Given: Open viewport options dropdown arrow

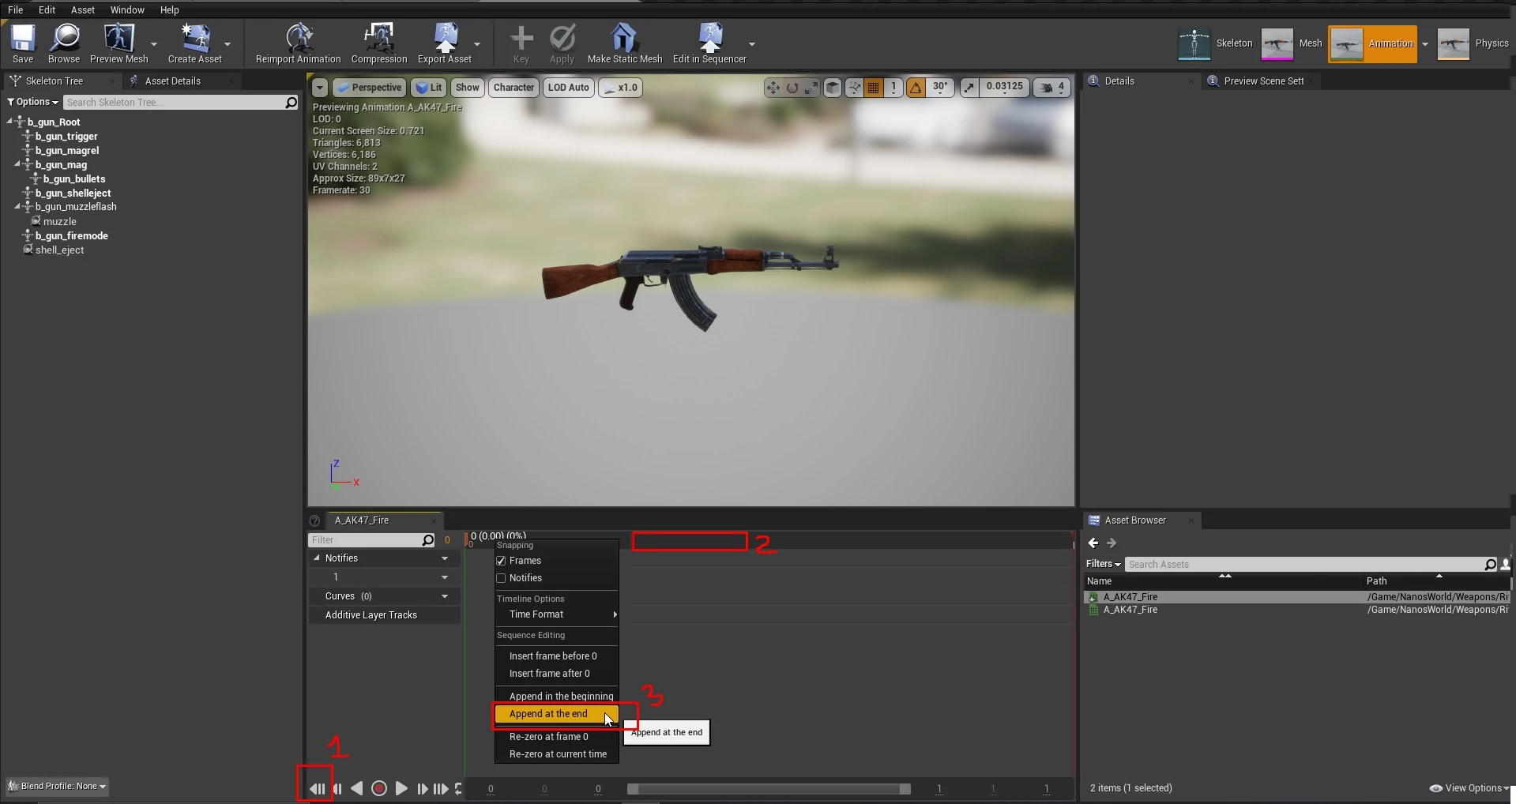Looking at the screenshot, I should coord(320,88).
